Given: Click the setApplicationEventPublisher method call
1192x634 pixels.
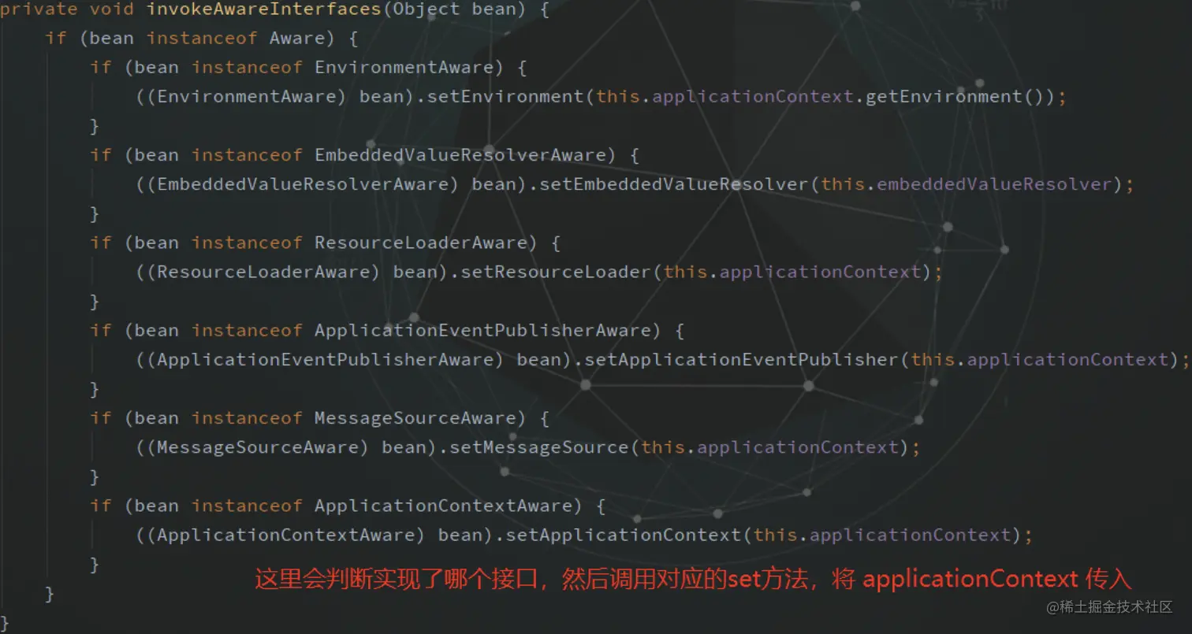Looking at the screenshot, I should click(741, 359).
